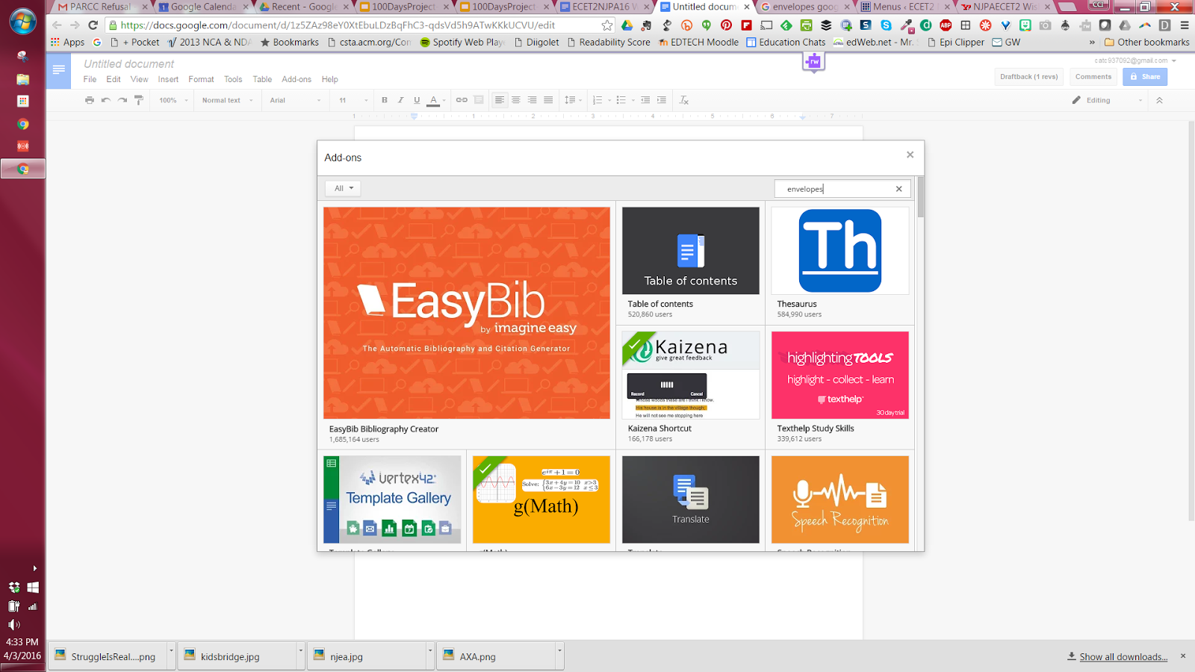Open the Texthelp Study Skills add-on

840,388
